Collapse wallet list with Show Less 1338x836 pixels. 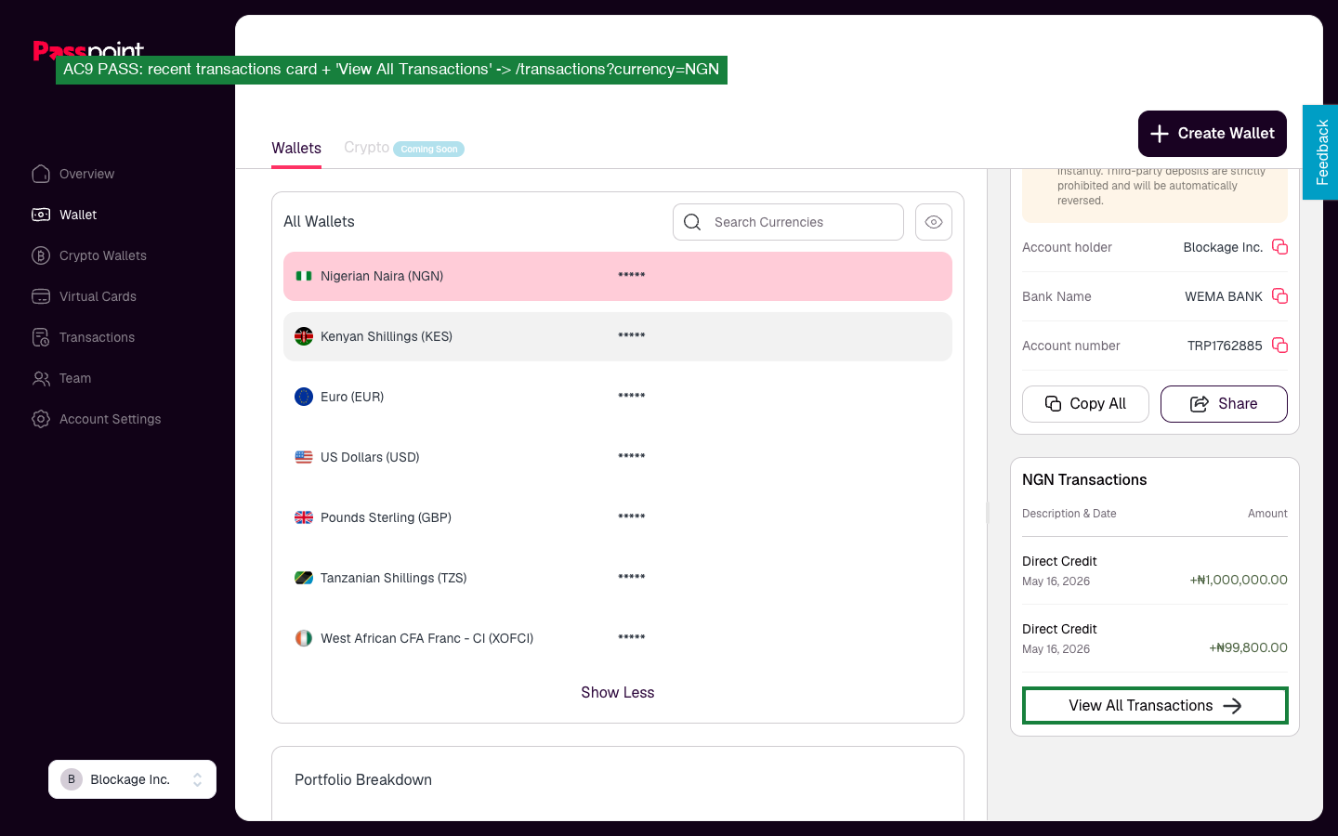[x=618, y=692]
